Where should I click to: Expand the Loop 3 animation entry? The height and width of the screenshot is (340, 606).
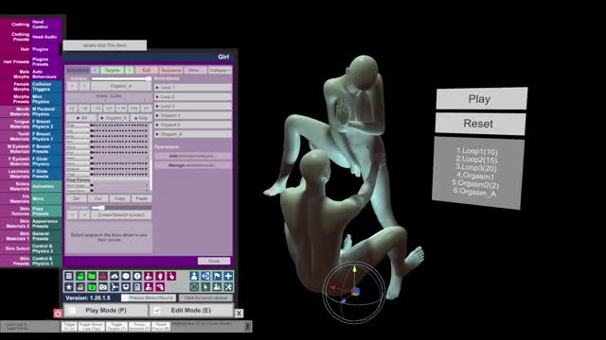[193, 106]
